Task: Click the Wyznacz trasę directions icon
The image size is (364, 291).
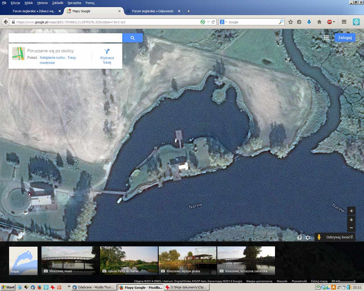Action: [x=107, y=51]
